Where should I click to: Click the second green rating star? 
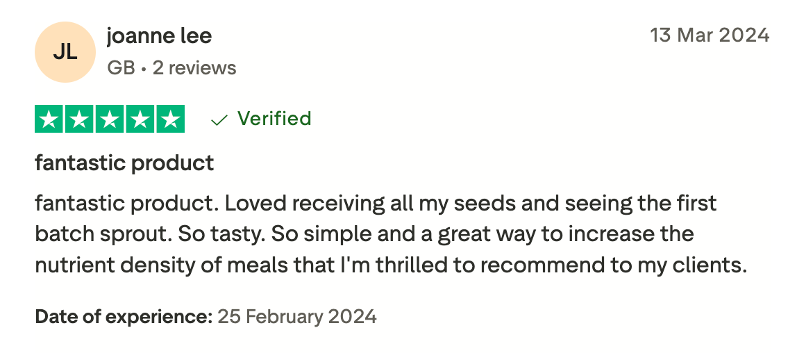coord(80,120)
